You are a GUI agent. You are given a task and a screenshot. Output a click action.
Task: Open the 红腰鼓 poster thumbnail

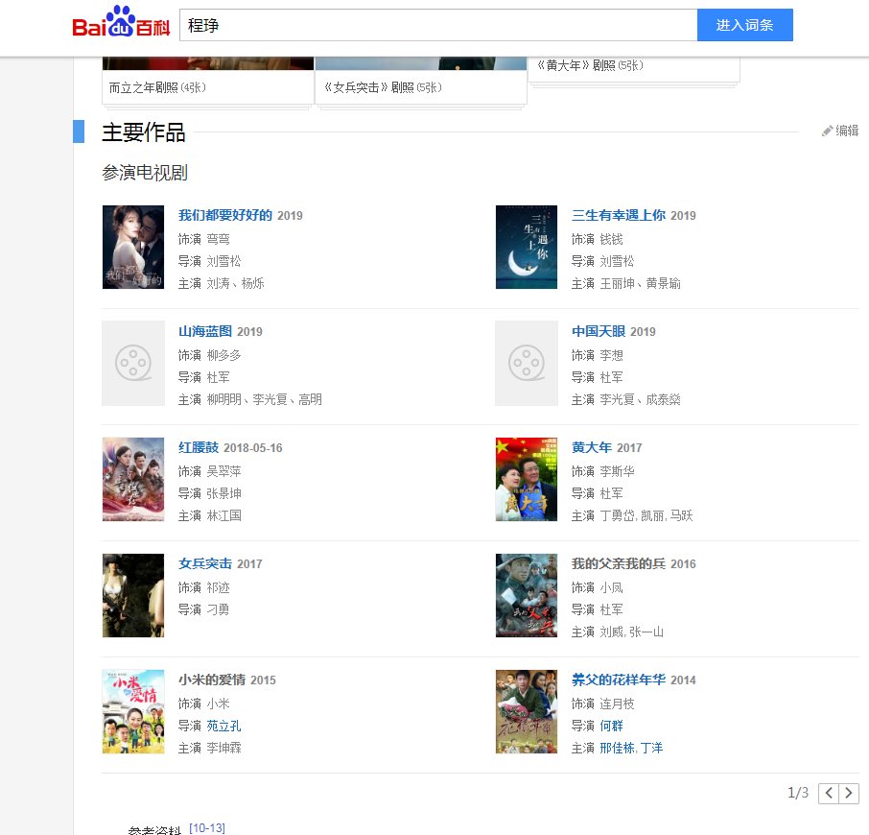click(133, 480)
